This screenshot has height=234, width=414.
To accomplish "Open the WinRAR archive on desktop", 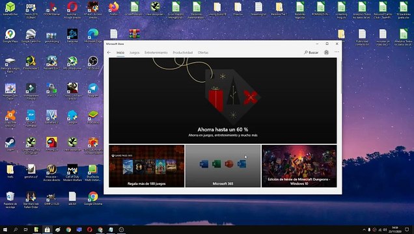I will point(134,34).
